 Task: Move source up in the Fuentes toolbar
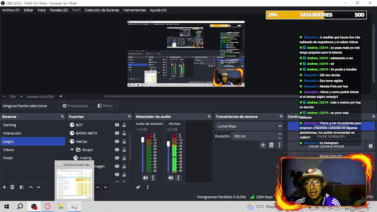(x=98, y=187)
